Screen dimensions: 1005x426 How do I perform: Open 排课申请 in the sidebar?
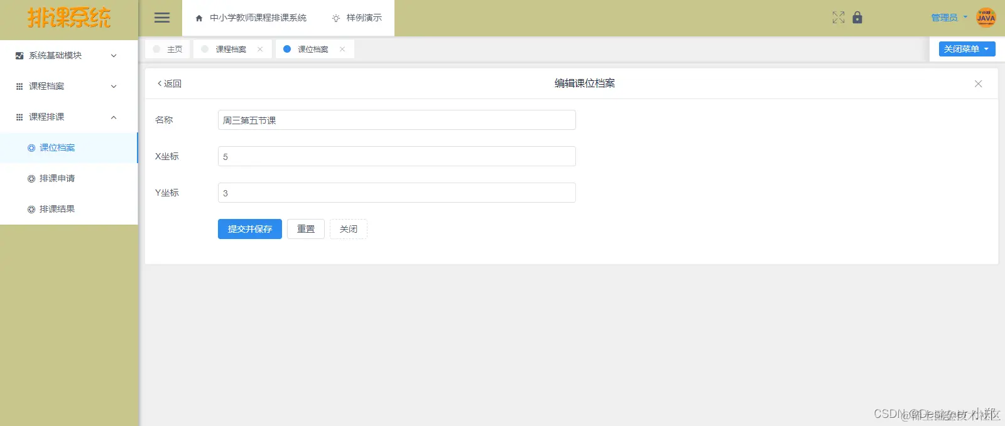(68, 179)
